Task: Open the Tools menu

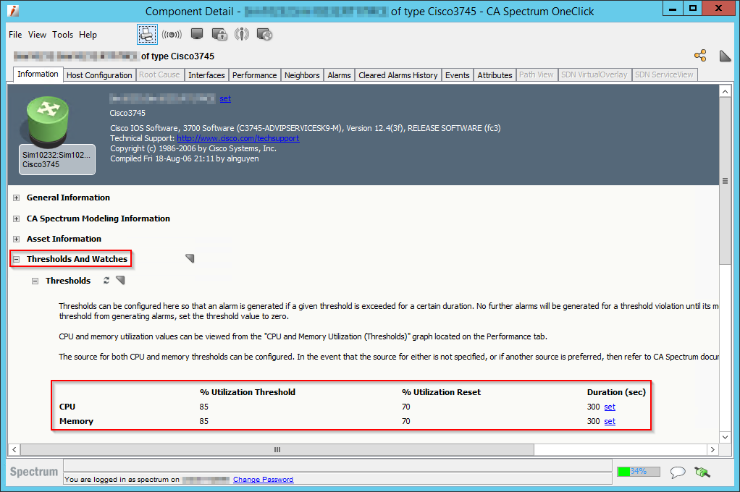Action: pos(62,34)
